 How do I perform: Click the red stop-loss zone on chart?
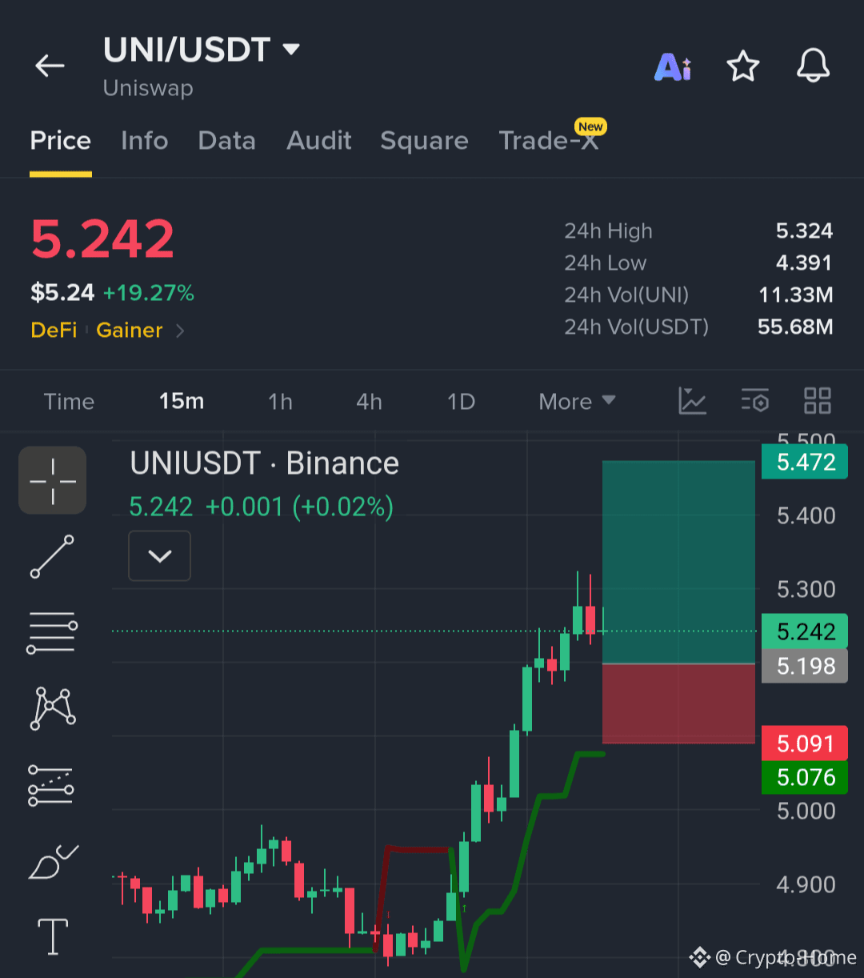click(x=678, y=703)
